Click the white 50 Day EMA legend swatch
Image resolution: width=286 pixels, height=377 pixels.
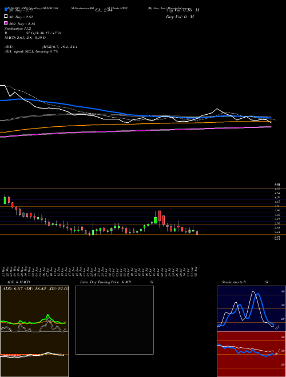pos(6,17)
